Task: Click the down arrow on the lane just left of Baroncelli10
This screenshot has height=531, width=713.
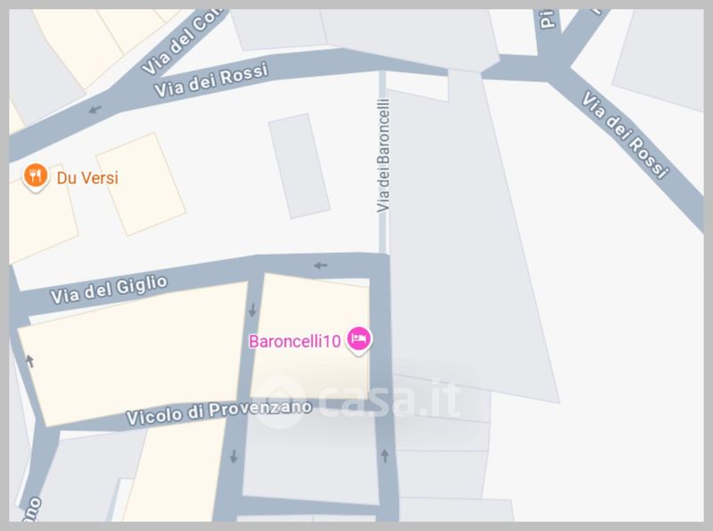Action: (252, 311)
